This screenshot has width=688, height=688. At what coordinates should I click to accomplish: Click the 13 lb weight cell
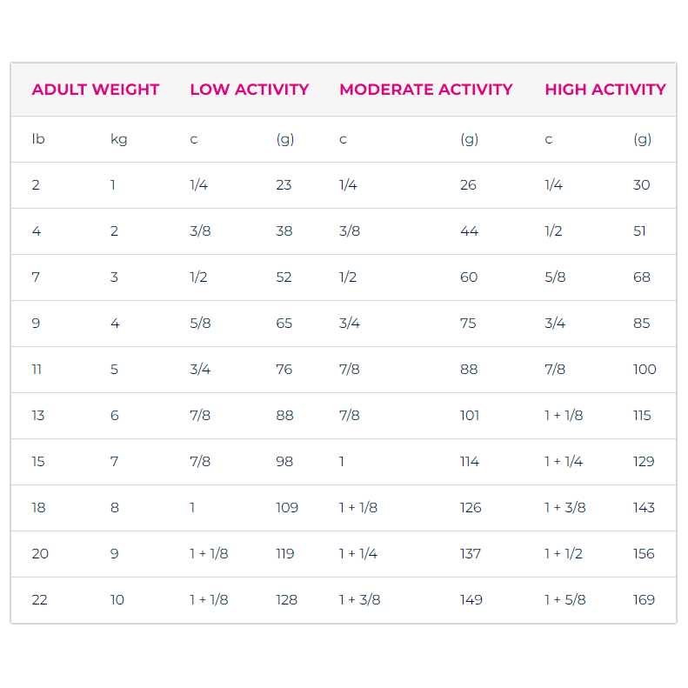pos(37,415)
